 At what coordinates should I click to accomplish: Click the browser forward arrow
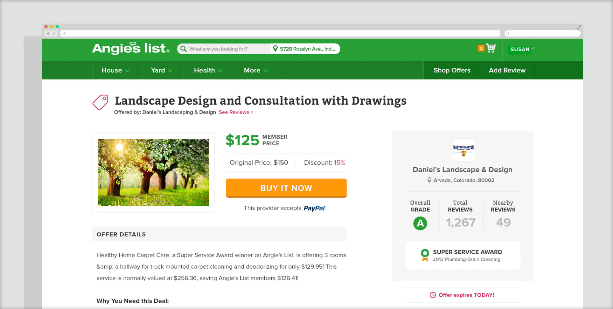(54, 33)
